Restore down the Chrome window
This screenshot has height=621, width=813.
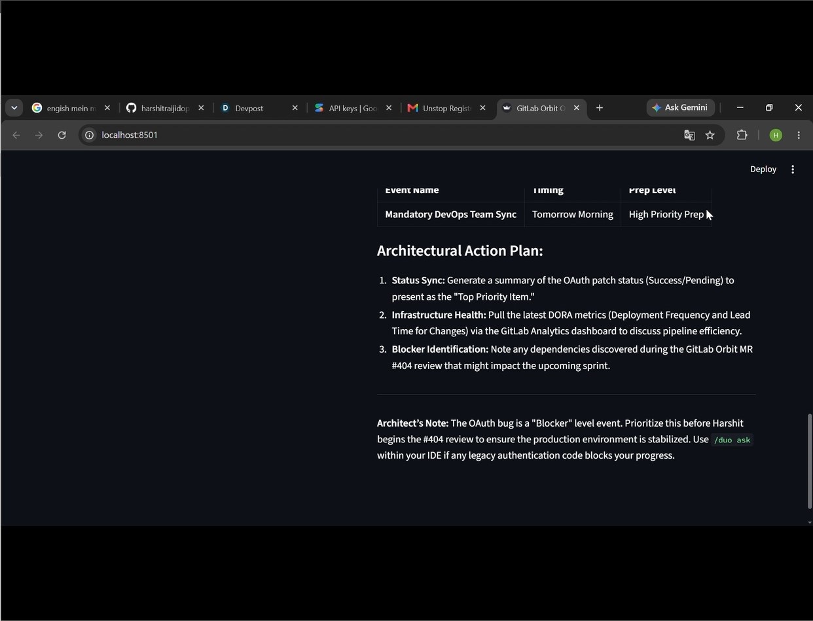point(769,107)
